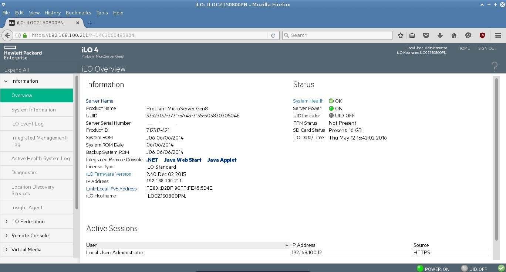Click Expand All in the sidebar
506x272 pixels.
16,70
